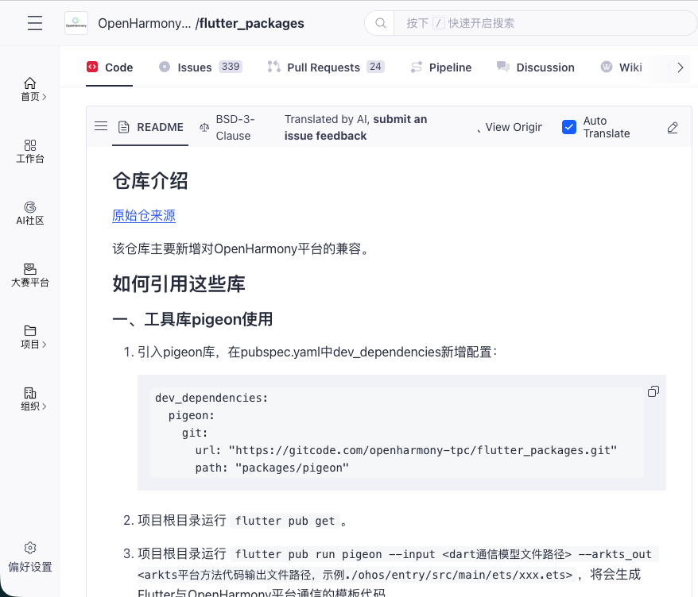Open the flutter_packages repository link
The width and height of the screenshot is (698, 597).
click(251, 24)
